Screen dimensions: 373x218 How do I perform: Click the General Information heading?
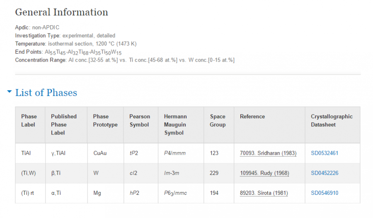tap(62, 12)
